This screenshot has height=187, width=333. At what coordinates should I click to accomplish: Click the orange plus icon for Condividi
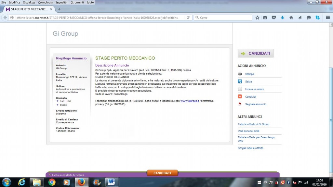point(240,96)
